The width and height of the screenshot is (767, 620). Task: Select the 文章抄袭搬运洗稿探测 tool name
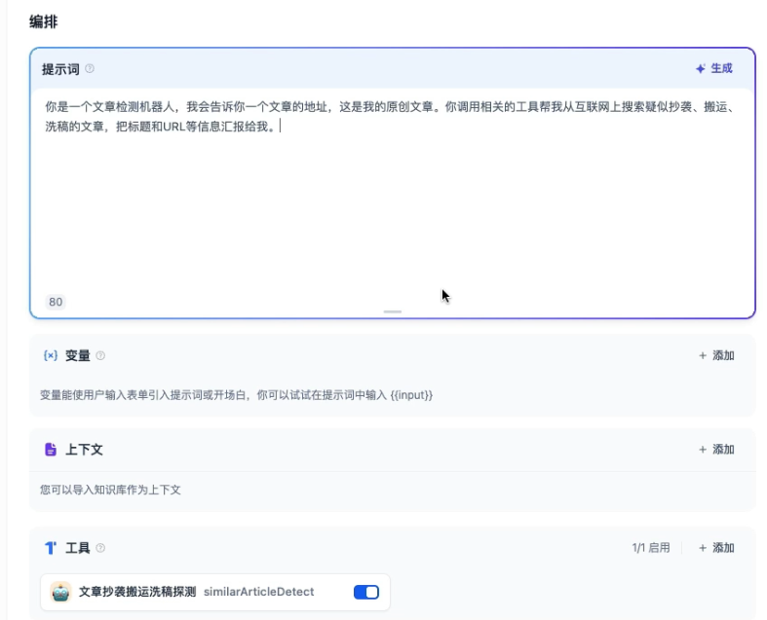pyautogui.click(x=137, y=592)
